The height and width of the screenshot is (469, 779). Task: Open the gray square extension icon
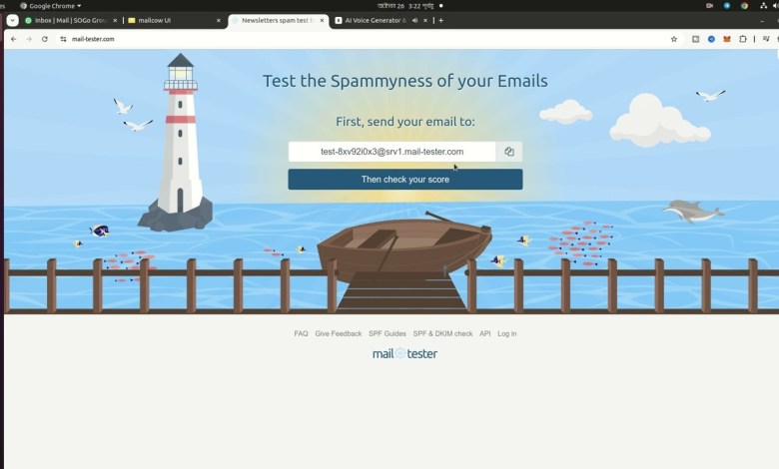tap(695, 39)
